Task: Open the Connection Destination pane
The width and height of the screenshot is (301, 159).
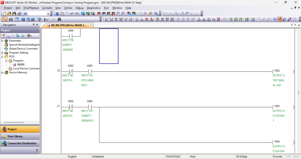Action: [22, 143]
